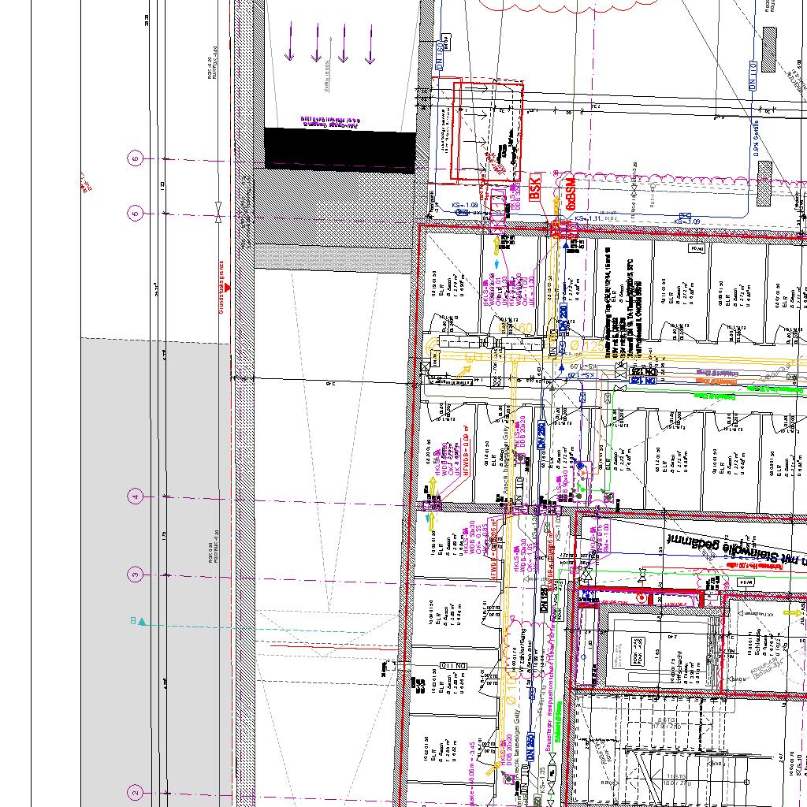This screenshot has height=807, width=807.
Task: Select the yellow Ø 125 duct label
Action: pos(583,344)
